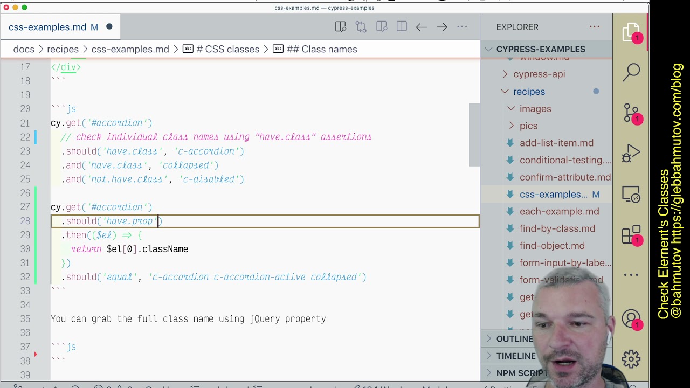Click text 'You can grab the full class name'
Image resolution: width=690 pixels, height=388 pixels.
(132, 319)
